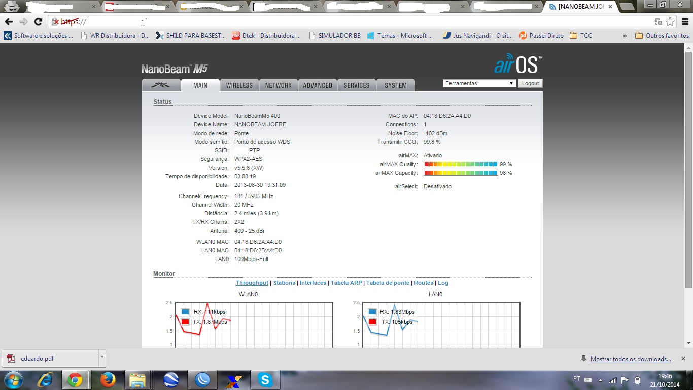The height and width of the screenshot is (390, 693).
Task: Open the WR Distribuidora bookmark
Action: (116, 36)
